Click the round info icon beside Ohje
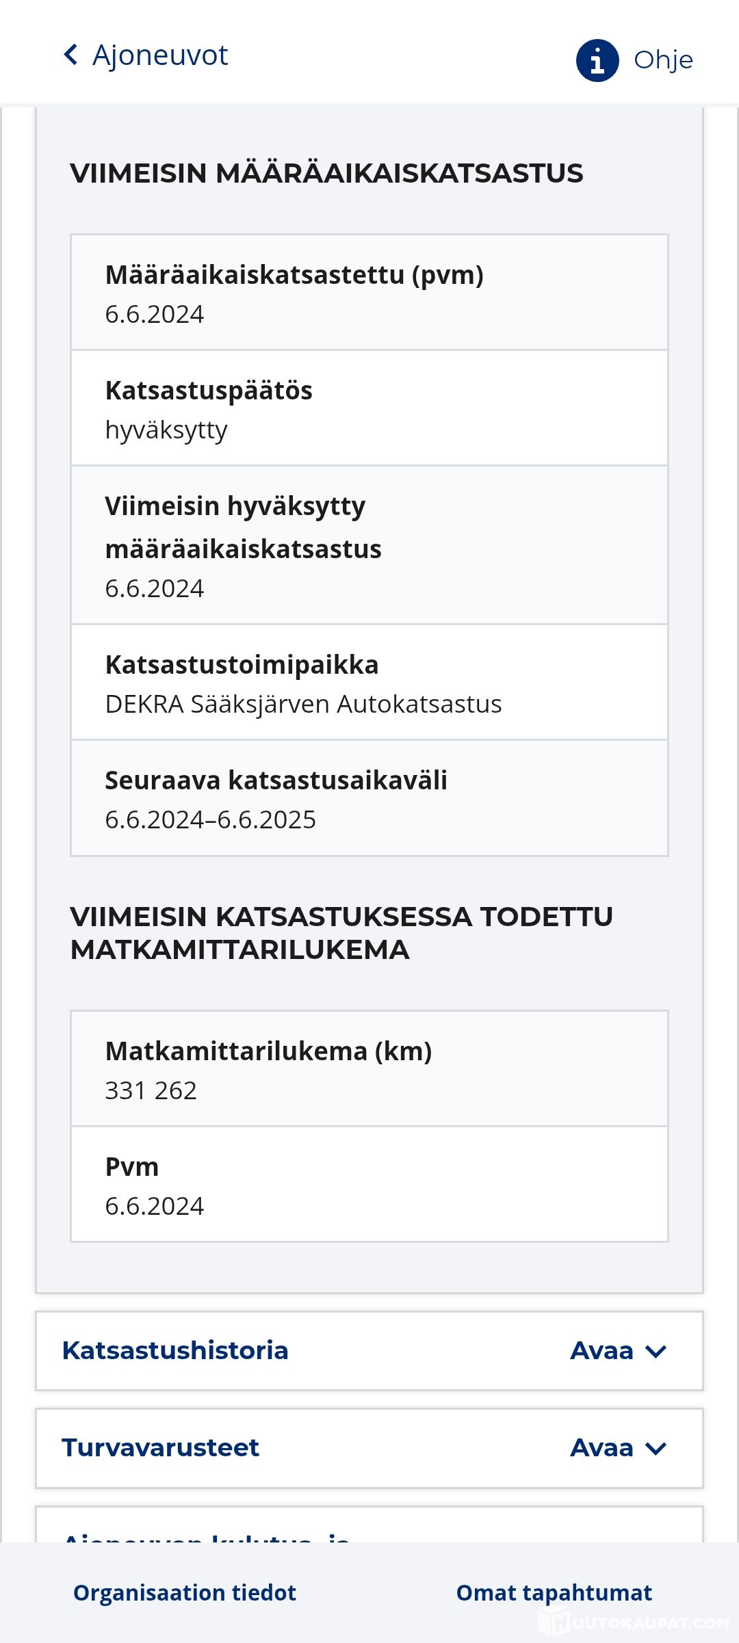This screenshot has width=739, height=1643. click(x=597, y=60)
